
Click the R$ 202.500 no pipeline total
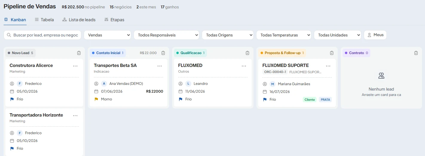(83, 7)
